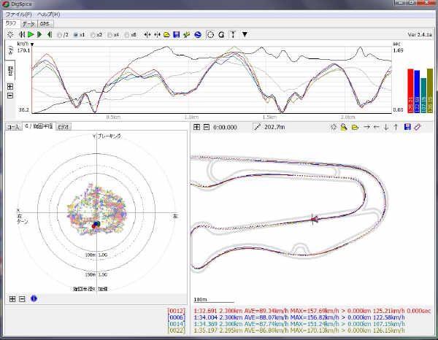Open the ヘルプ(H) menu
This screenshot has width=438, height=340.
(x=48, y=15)
